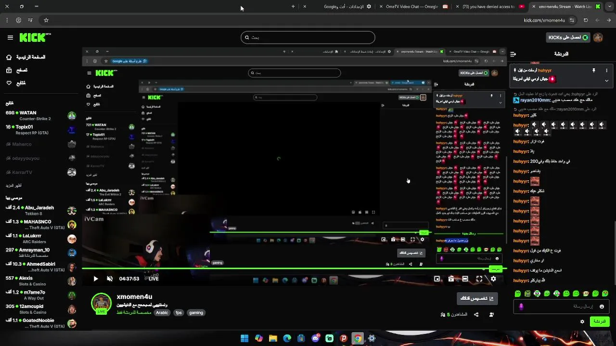This screenshot has width=616, height=346.
Task: Open Discord from taskbar
Action: (315, 338)
